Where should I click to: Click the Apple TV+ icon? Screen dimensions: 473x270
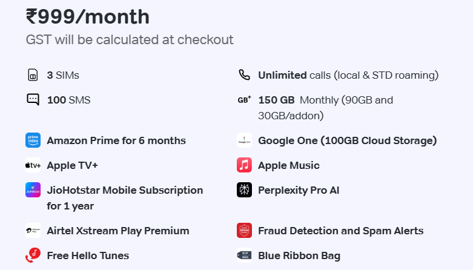(x=33, y=165)
